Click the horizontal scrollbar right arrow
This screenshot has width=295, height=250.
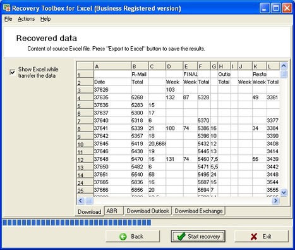(275, 201)
